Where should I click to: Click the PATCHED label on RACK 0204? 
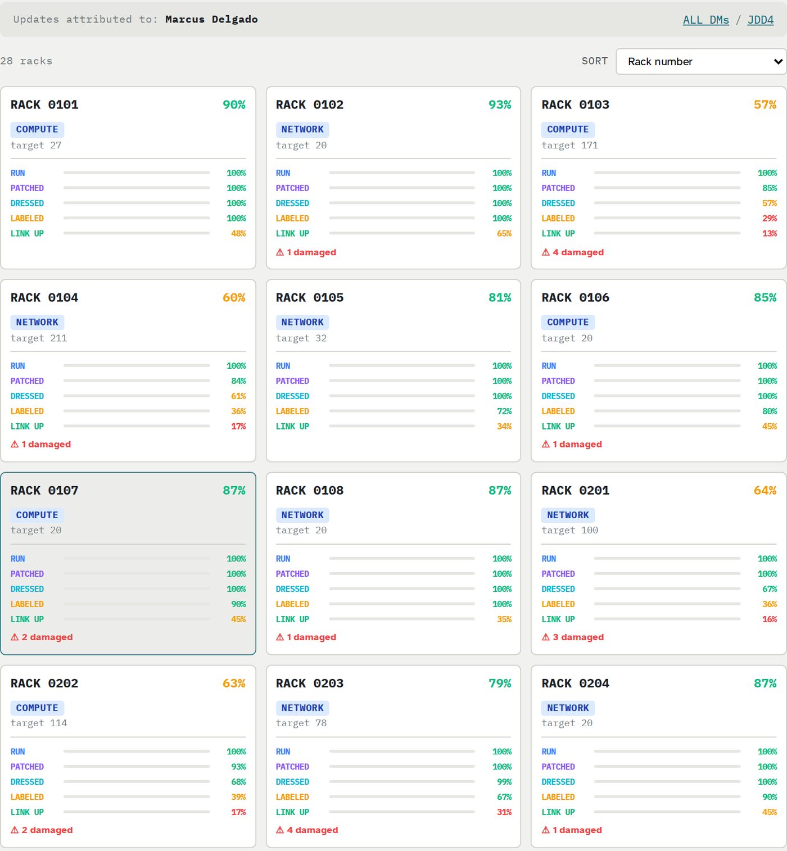(x=558, y=766)
